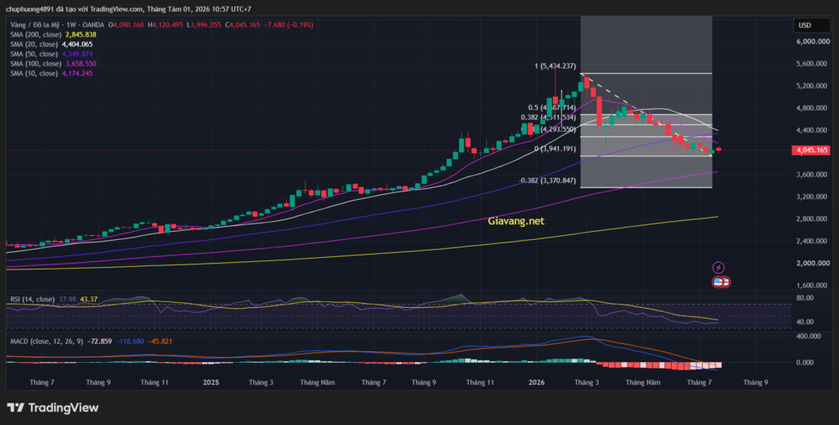839x425 pixels.
Task: Open the TradingView logo at bottom
Action: click(53, 408)
